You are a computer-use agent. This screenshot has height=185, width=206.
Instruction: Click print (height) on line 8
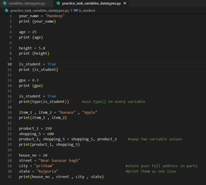coord(34,54)
